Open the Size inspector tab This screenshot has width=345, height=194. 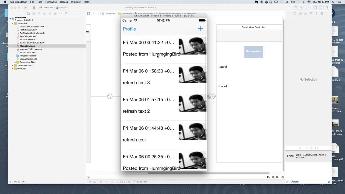[316, 13]
